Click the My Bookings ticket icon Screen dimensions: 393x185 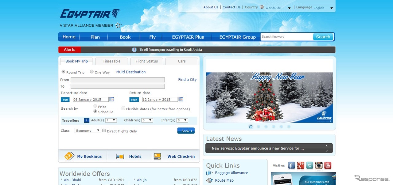pos(69,156)
